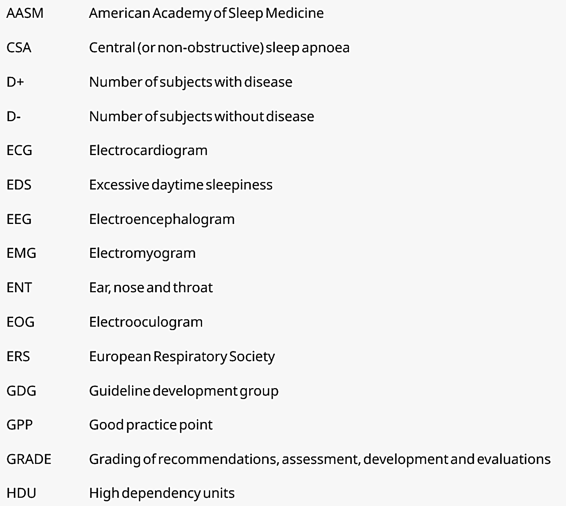Click "Number of subjects without disease" text
The height and width of the screenshot is (506, 566).
tap(201, 116)
